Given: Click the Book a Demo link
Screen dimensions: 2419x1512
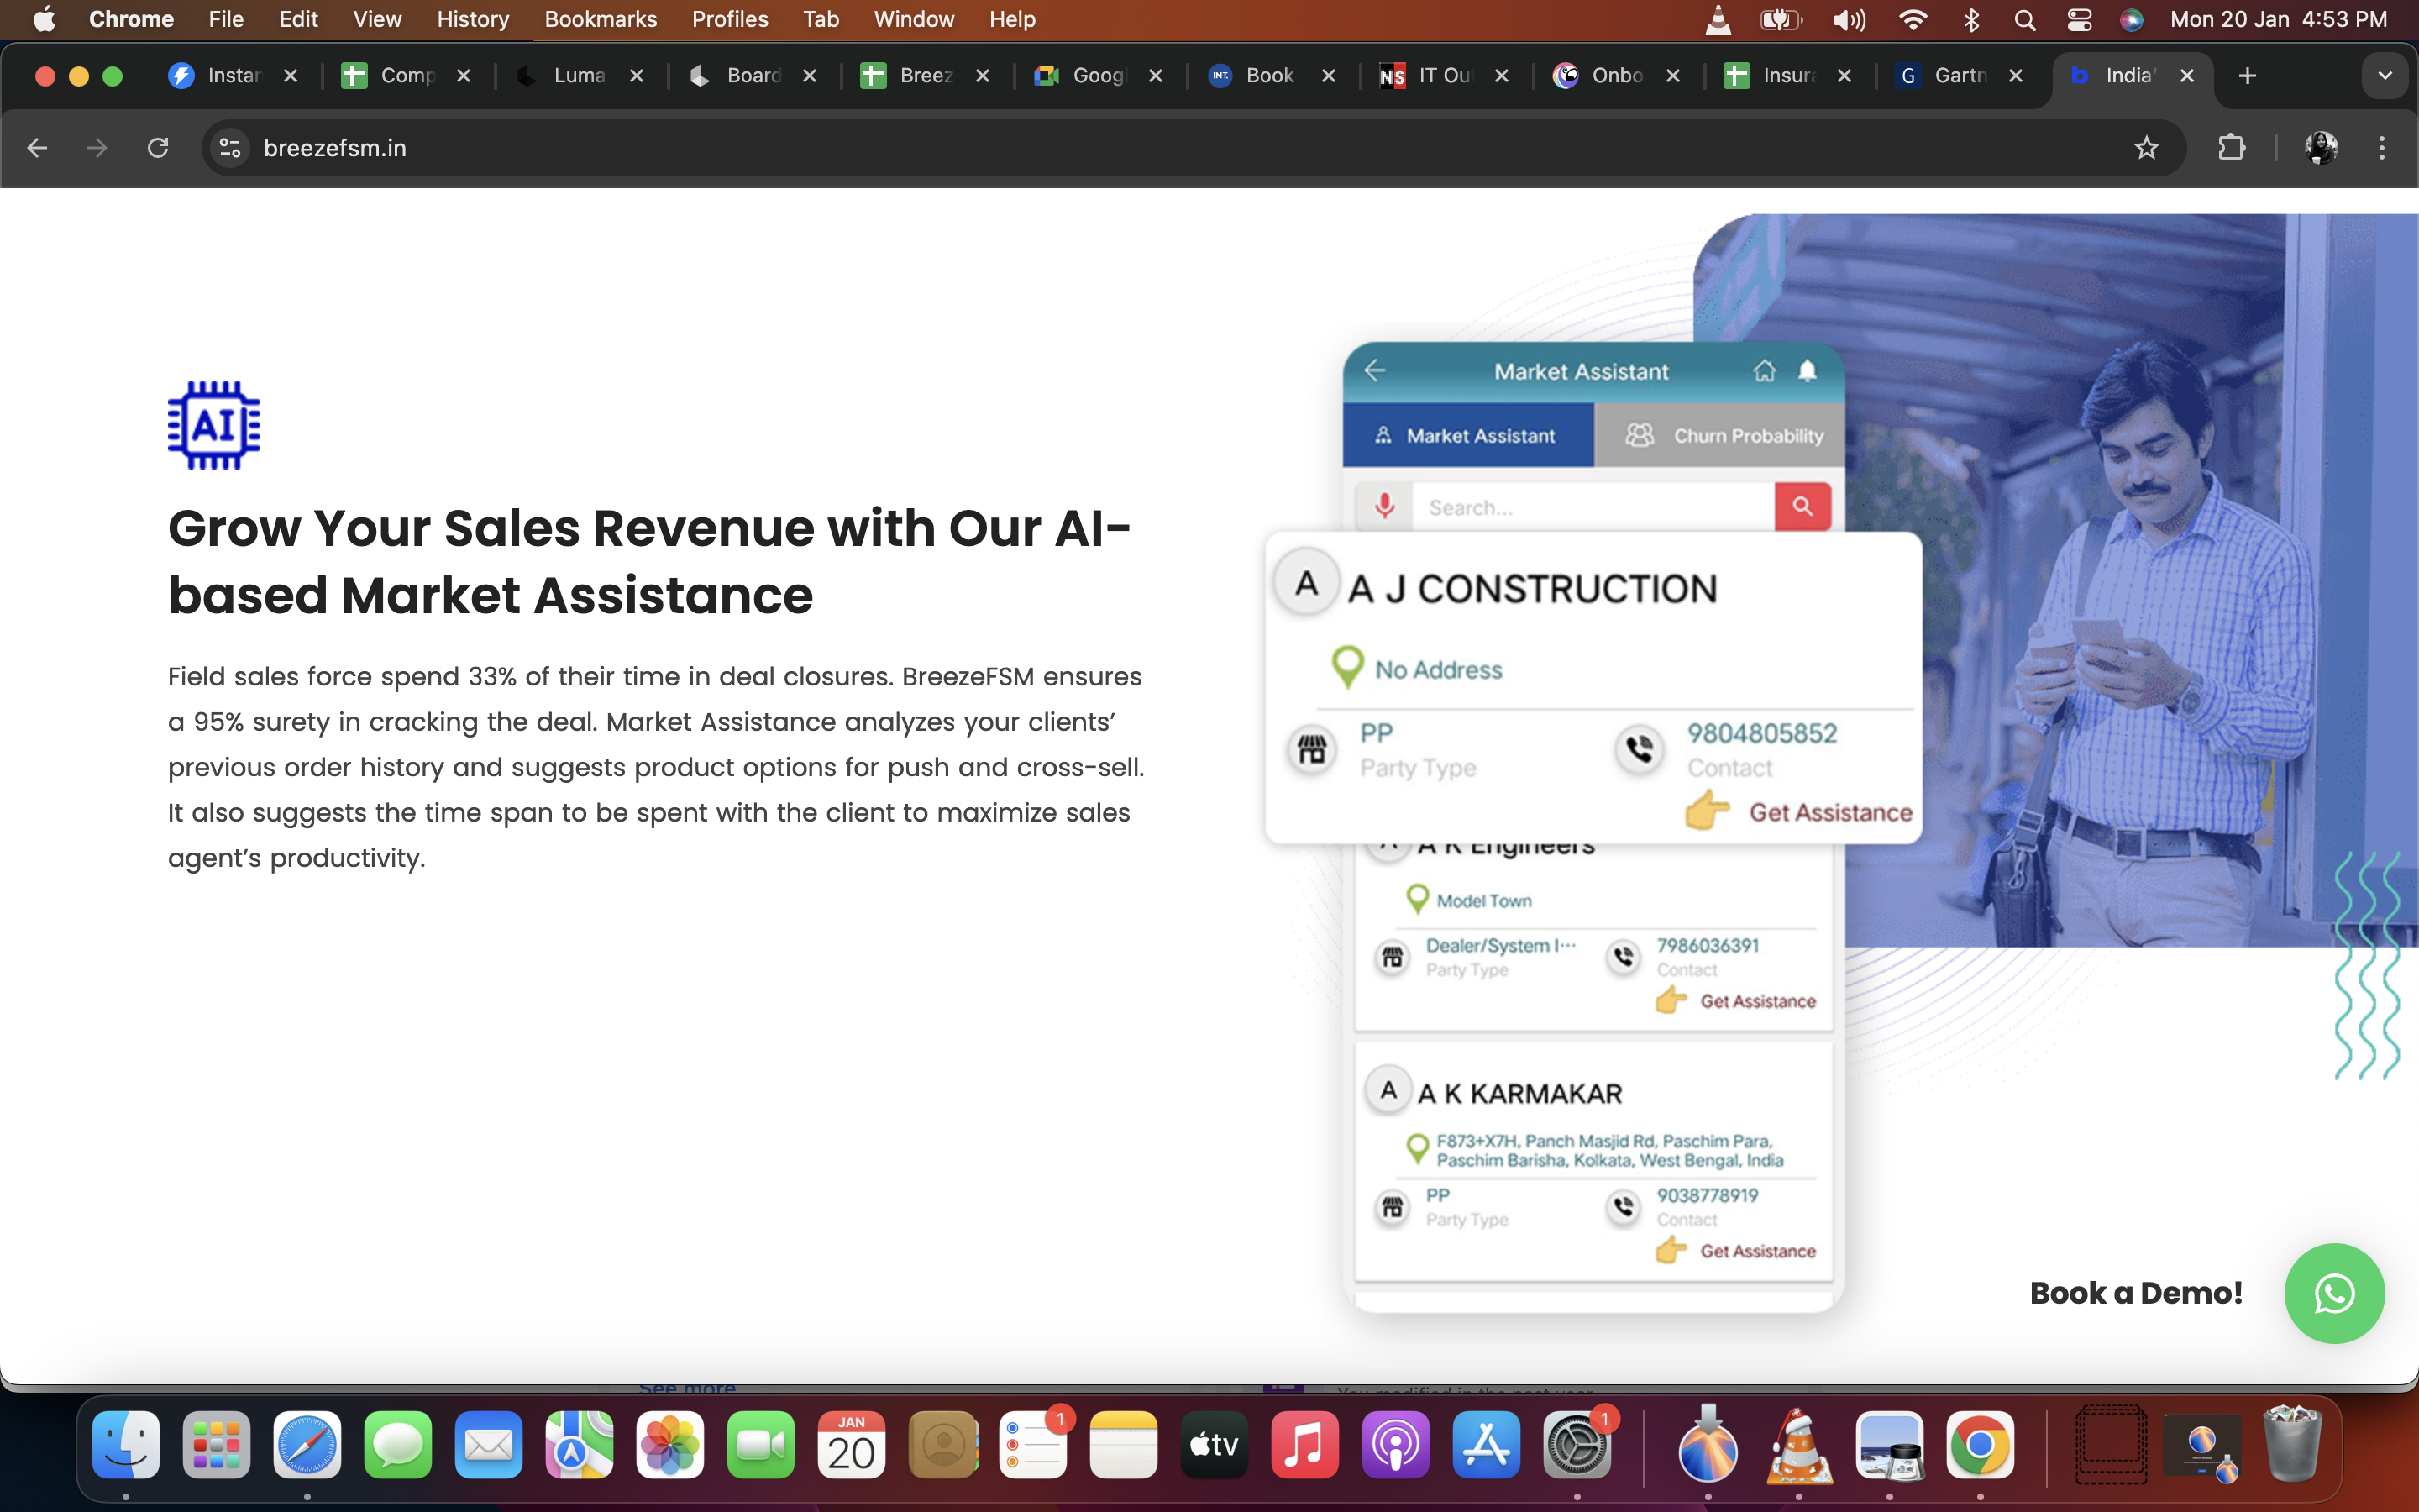Looking at the screenshot, I should pos(2134,1293).
